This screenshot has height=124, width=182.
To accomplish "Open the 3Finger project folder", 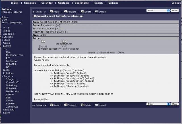I will 10,79.
